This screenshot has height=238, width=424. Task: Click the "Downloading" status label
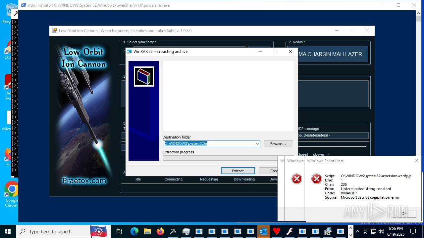pyautogui.click(x=244, y=179)
